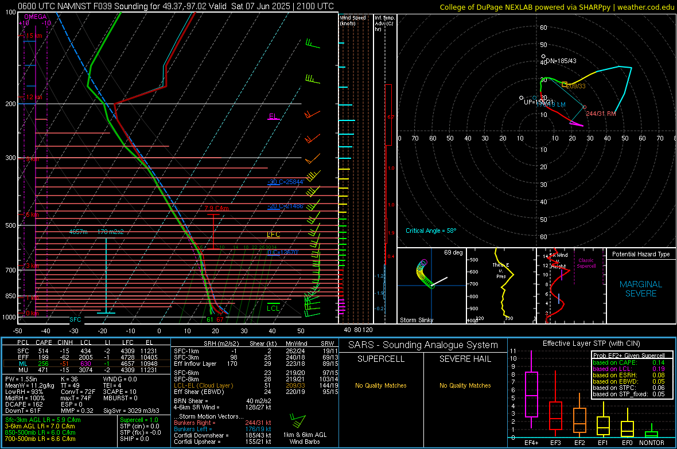Screen dimensions: 677x449
Task: Click the orange EF2 box in STP plot
Action: [579, 420]
